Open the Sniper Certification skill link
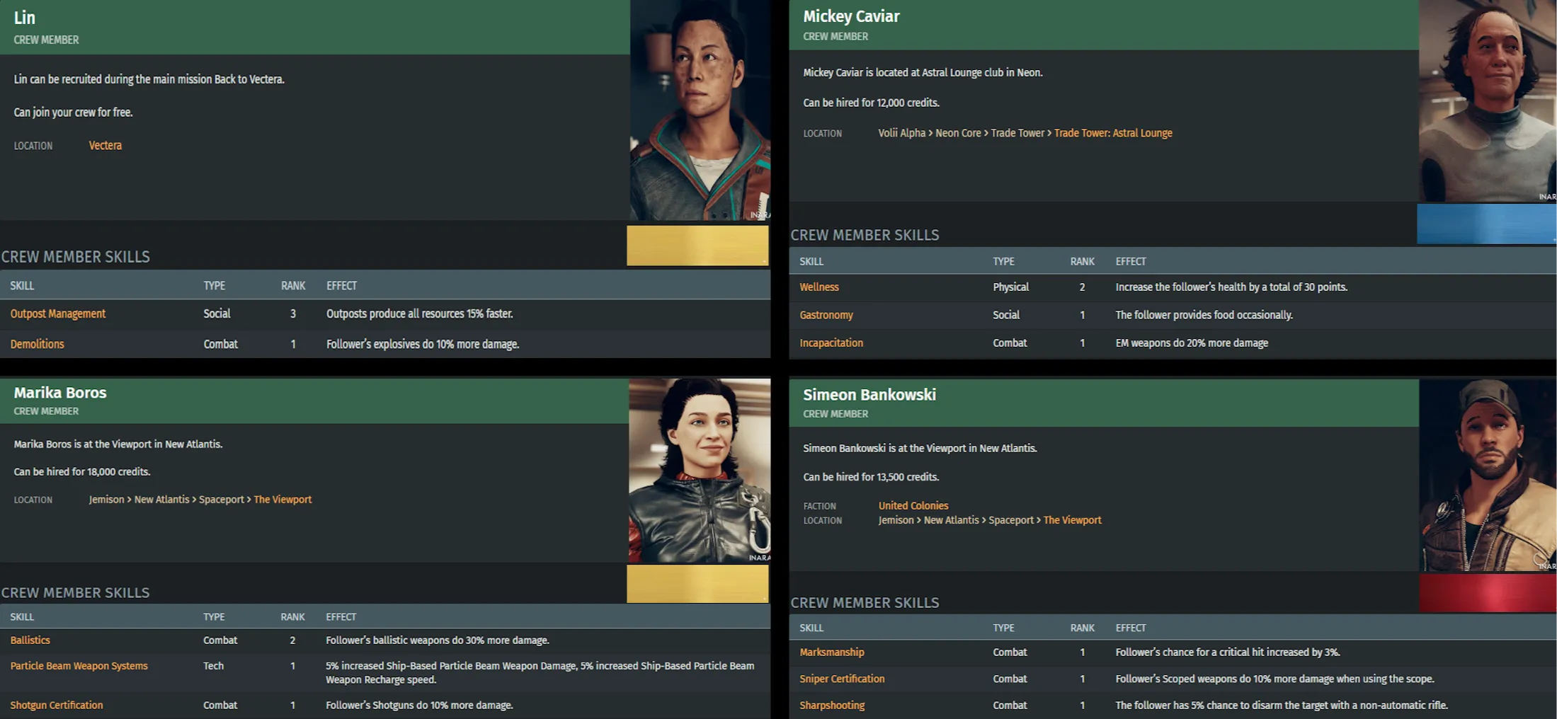Image resolution: width=1557 pixels, height=719 pixels. 842,679
